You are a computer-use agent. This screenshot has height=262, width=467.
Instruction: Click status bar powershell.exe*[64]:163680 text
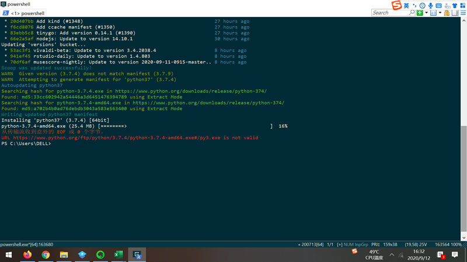tap(27, 245)
